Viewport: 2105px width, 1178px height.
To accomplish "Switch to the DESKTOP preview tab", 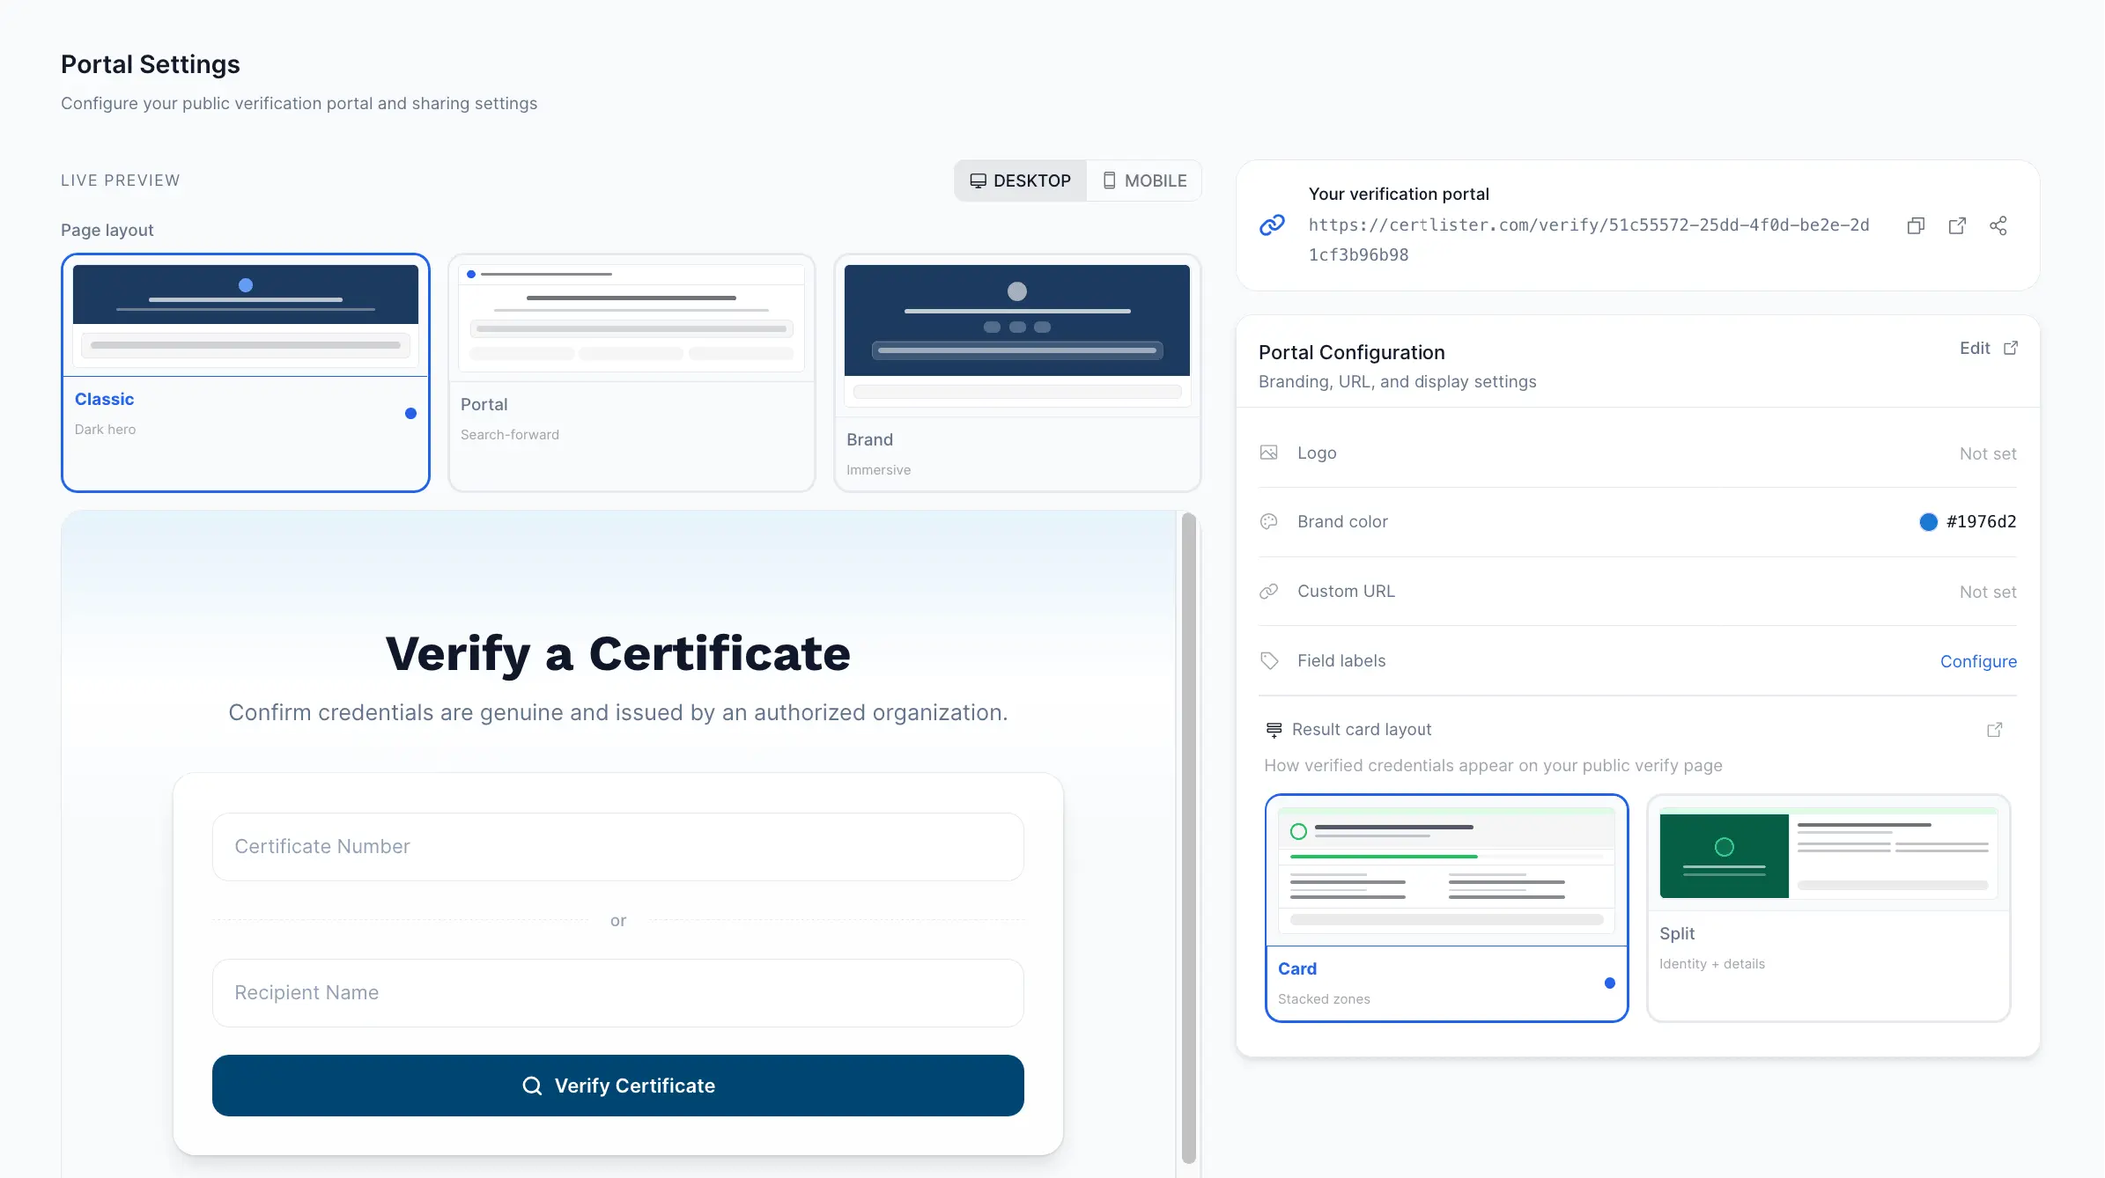I will click(1020, 180).
